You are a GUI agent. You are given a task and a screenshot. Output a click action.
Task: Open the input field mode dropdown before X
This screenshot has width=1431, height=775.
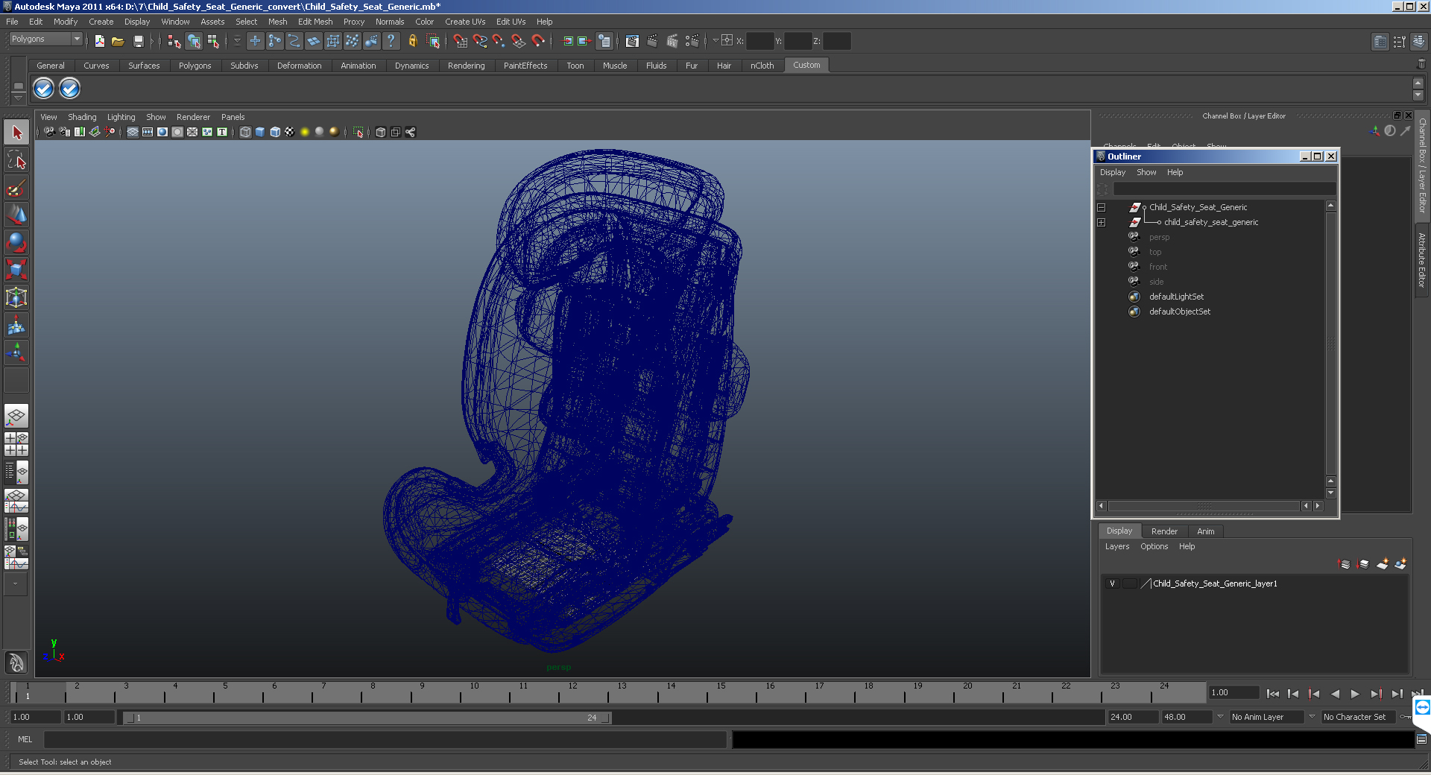(715, 41)
